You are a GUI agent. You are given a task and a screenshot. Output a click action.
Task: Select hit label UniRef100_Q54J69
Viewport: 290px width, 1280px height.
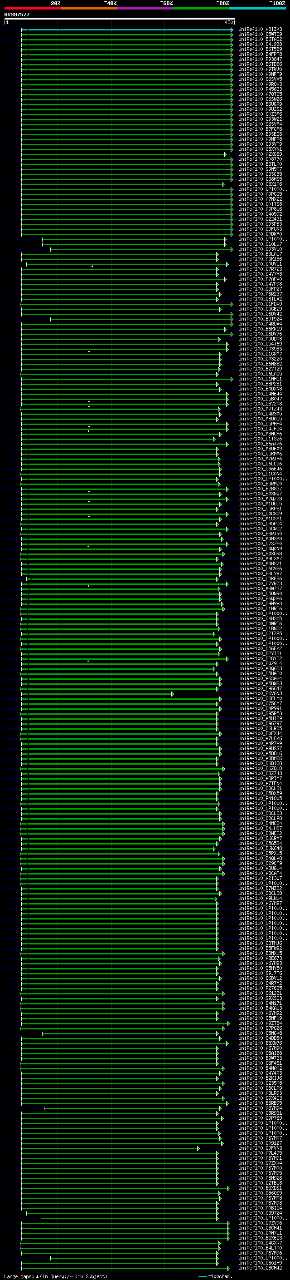(260, 344)
